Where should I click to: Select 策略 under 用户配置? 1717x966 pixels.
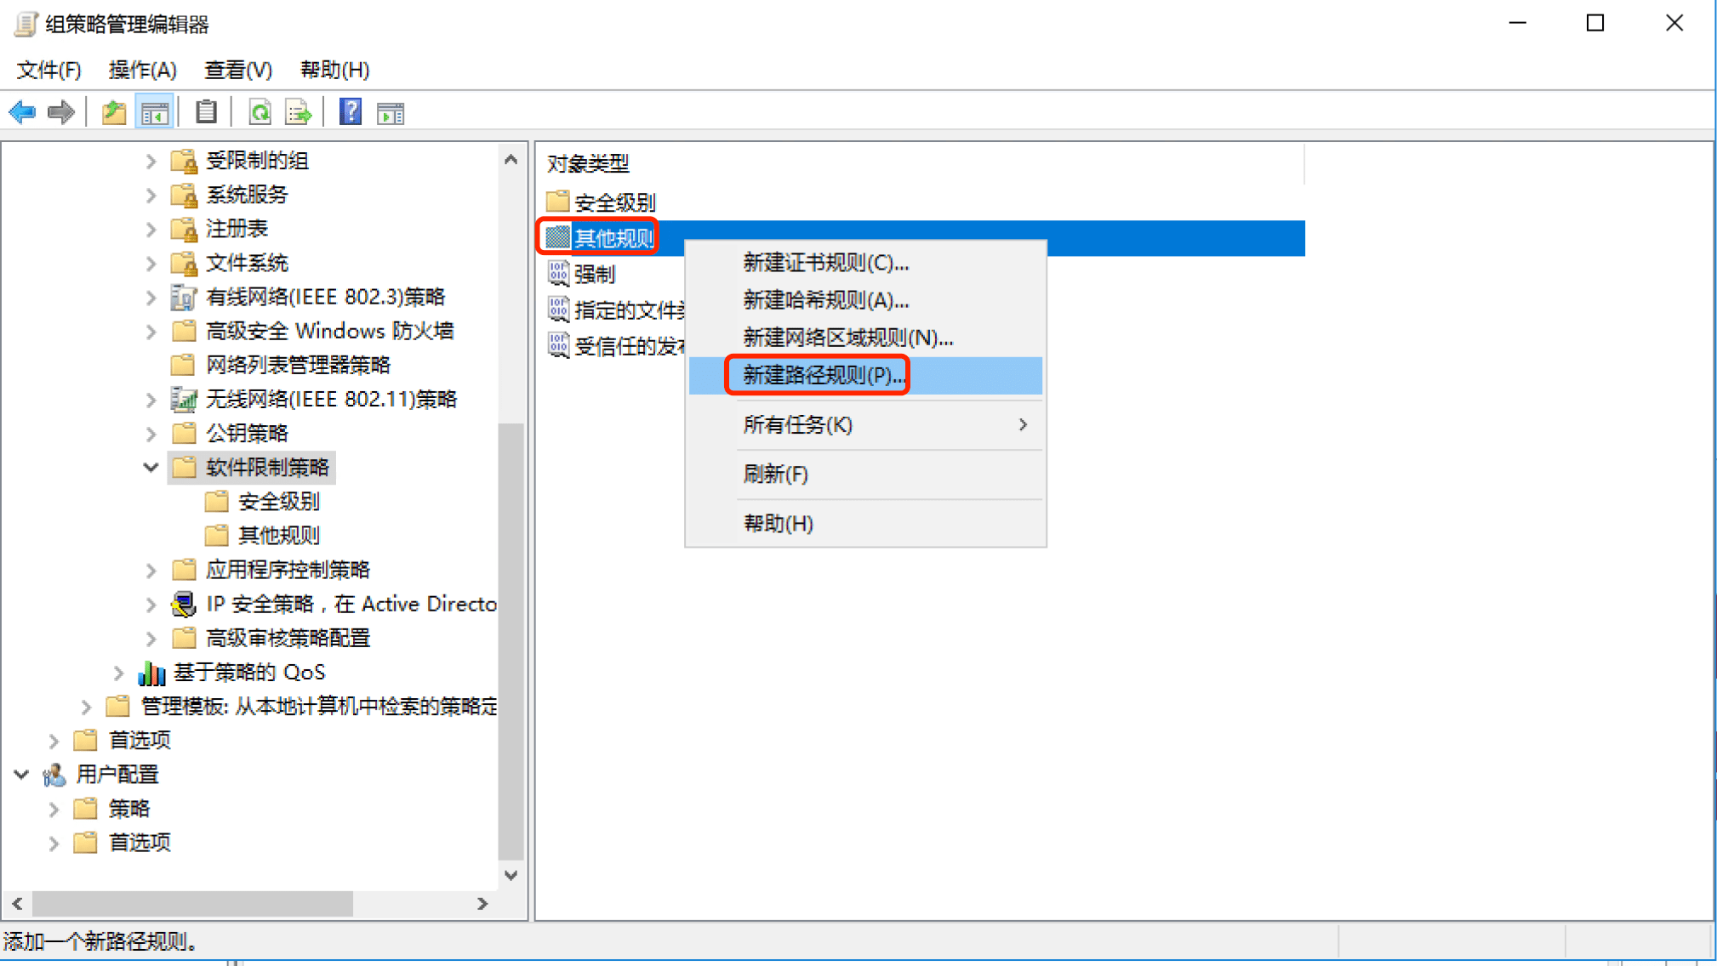coord(129,809)
